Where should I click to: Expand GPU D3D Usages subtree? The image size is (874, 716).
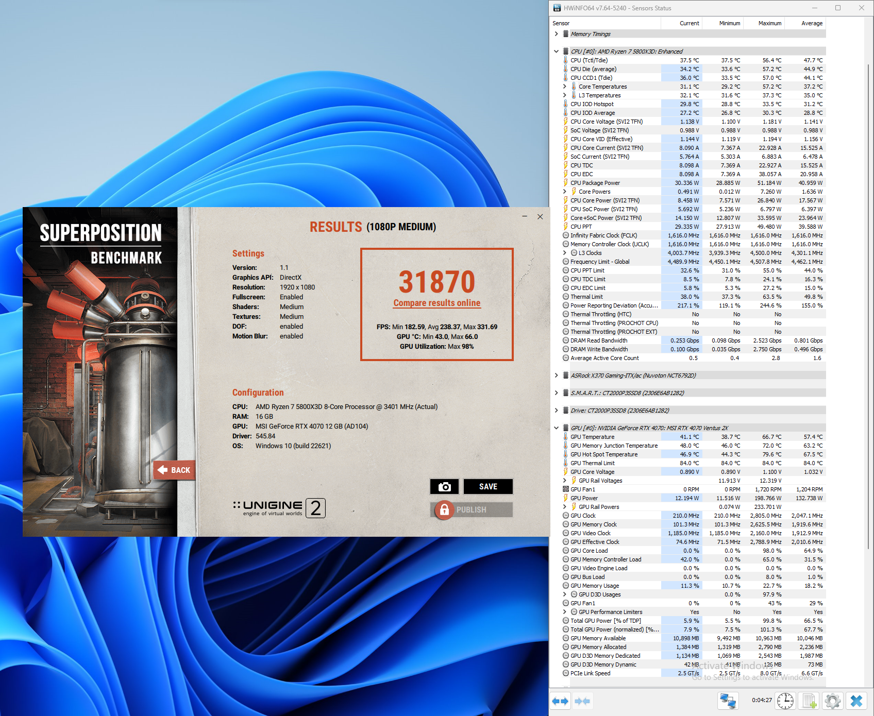tap(565, 594)
